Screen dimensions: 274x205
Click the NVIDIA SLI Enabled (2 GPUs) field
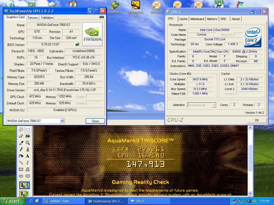65,110
